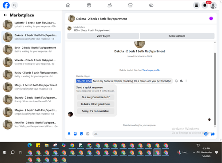Open the Reels video tab icon
Image resolution: width=222 pixels, height=163 pixels.
(89, 5)
